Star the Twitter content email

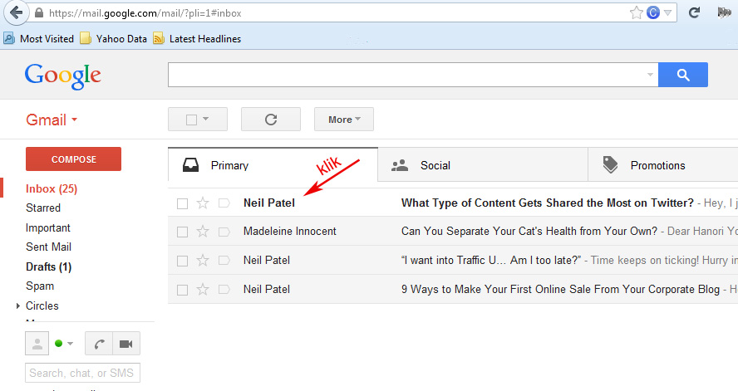point(203,203)
